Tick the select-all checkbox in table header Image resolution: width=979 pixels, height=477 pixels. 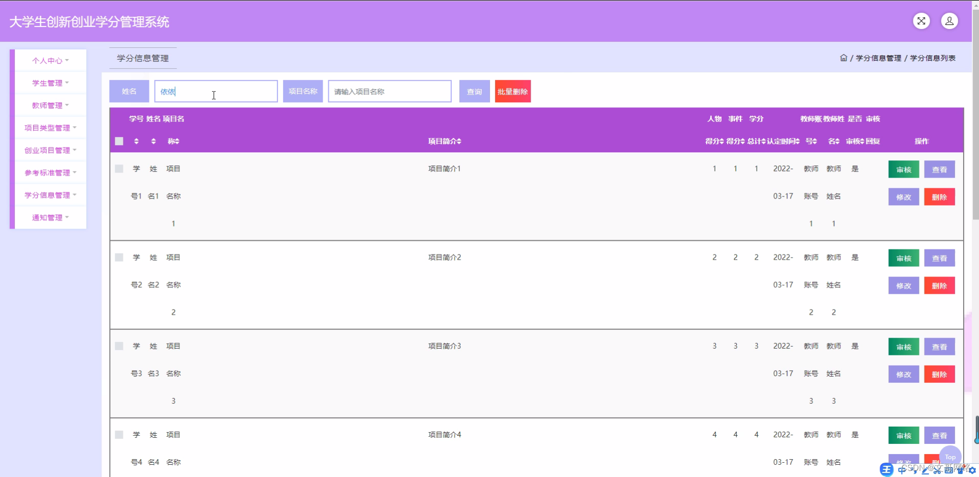coord(119,141)
